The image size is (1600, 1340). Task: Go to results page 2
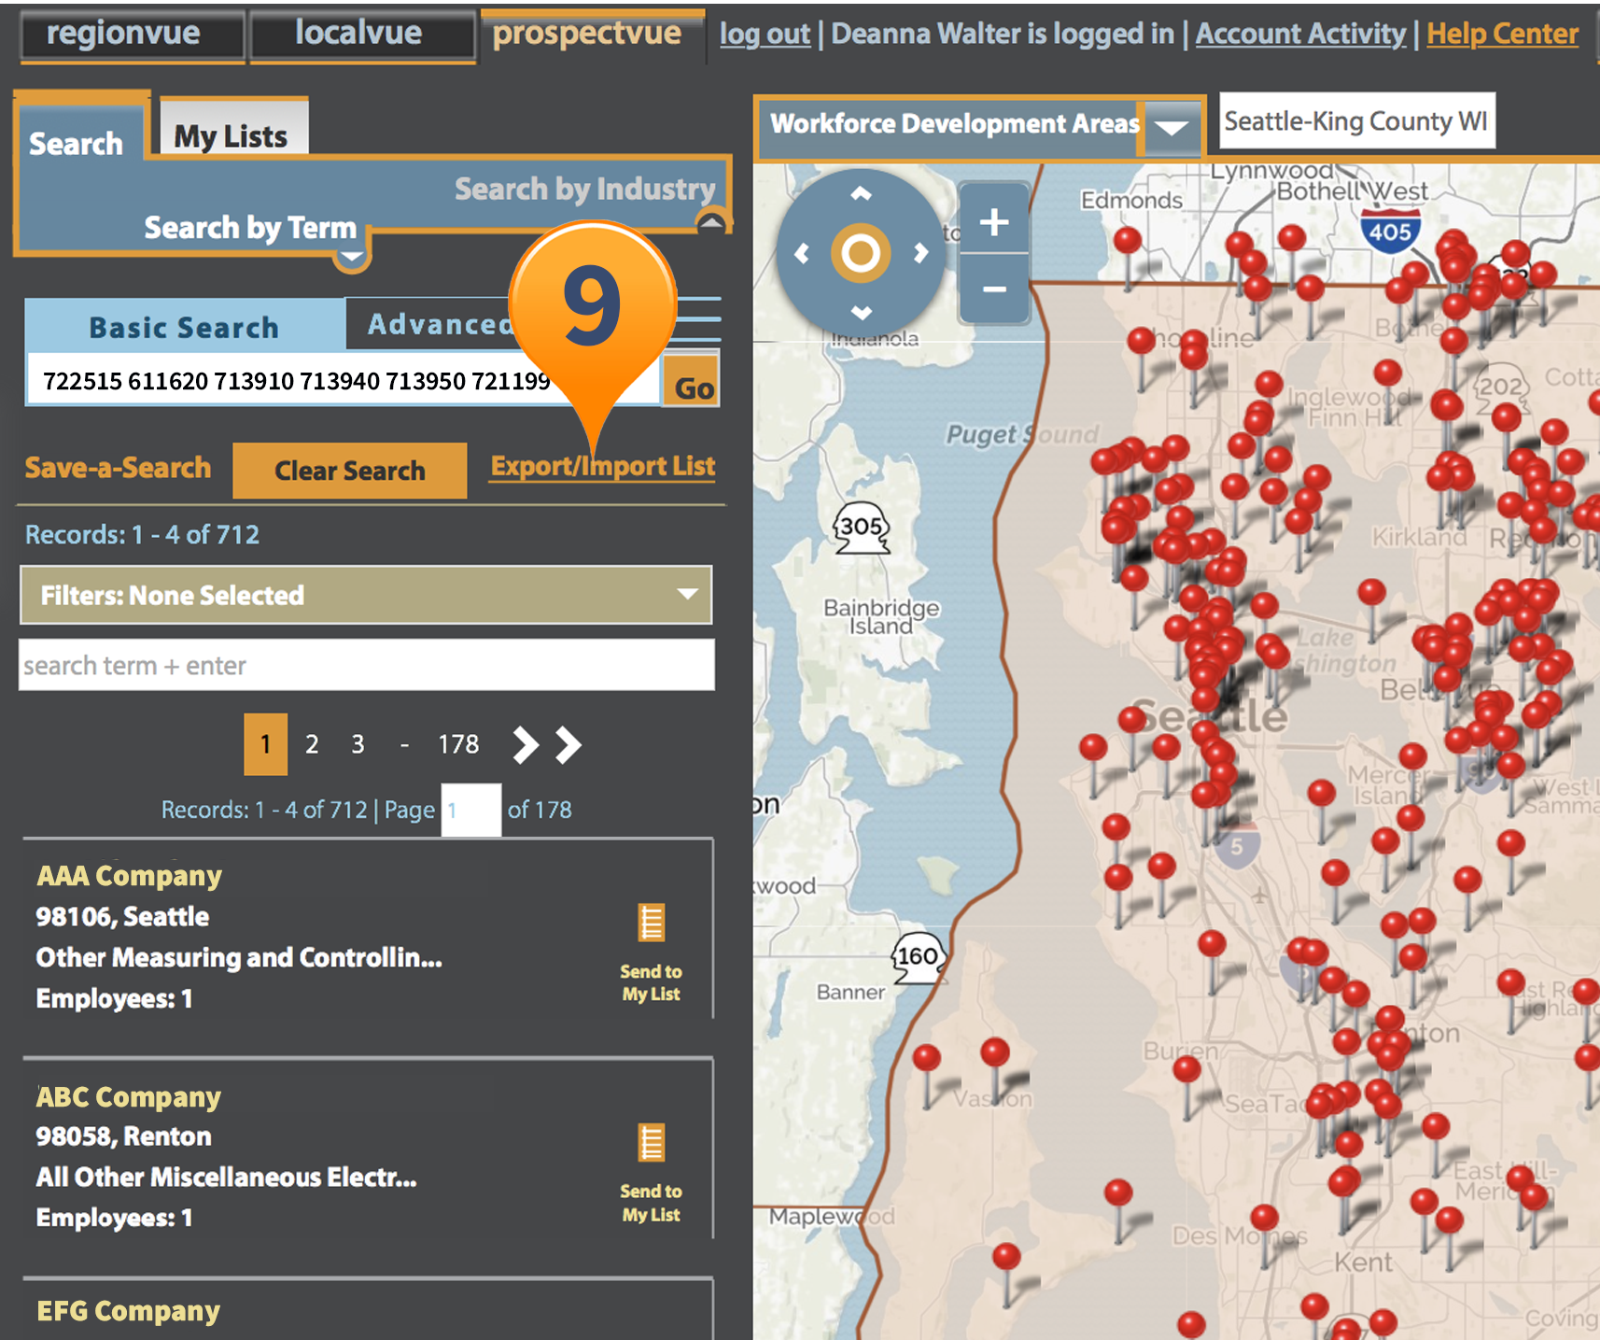point(312,744)
